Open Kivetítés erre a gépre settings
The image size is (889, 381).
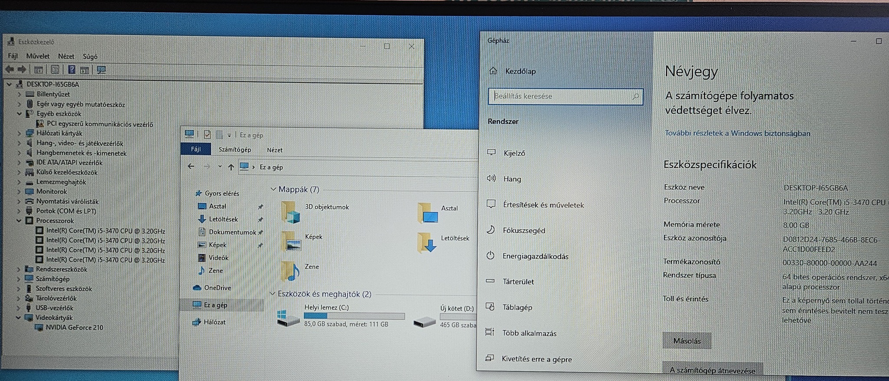537,359
